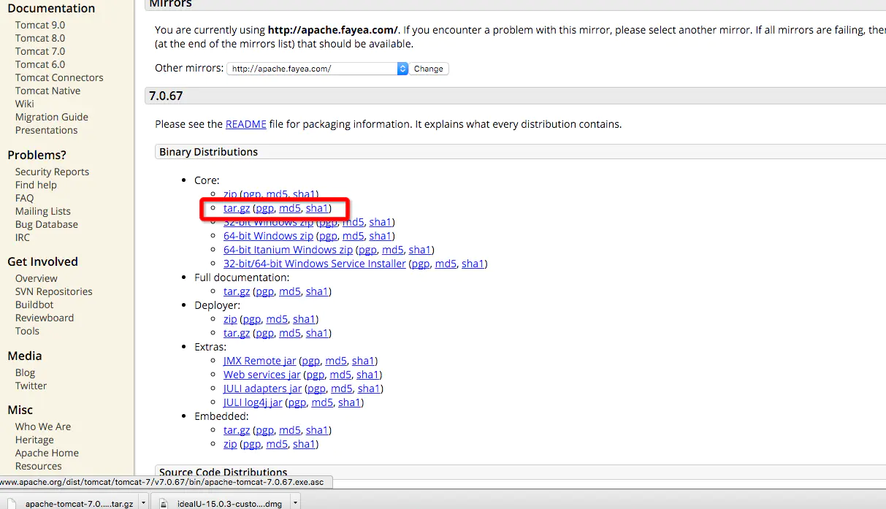Open the Find help link
Viewport: 886px width, 509px height.
36,185
